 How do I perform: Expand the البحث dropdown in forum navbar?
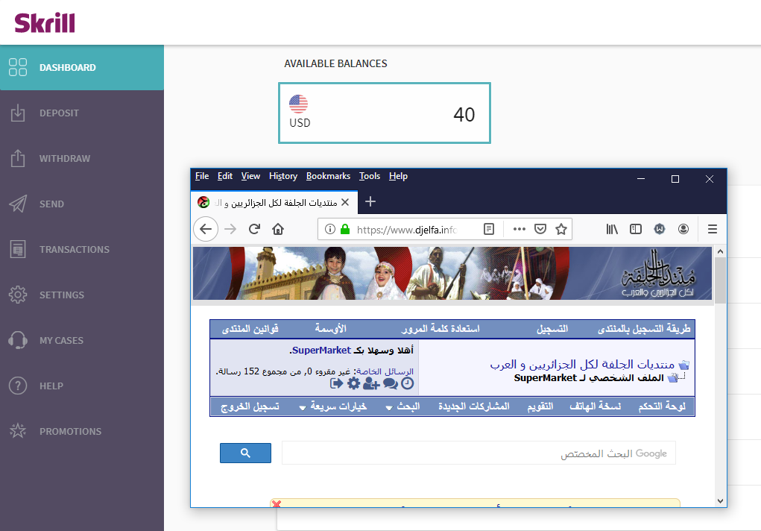click(402, 406)
